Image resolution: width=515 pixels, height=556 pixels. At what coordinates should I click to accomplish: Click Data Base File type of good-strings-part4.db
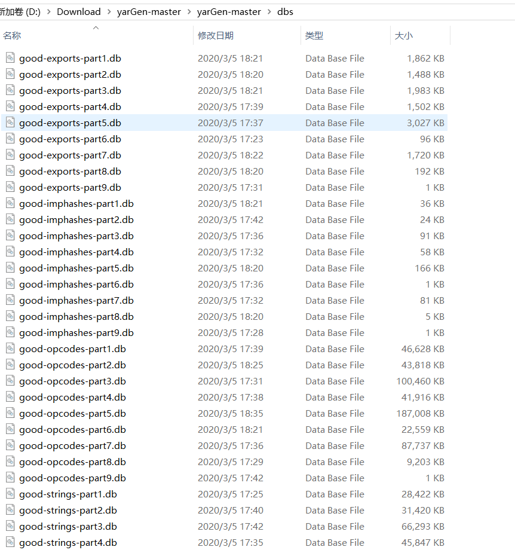tap(335, 542)
